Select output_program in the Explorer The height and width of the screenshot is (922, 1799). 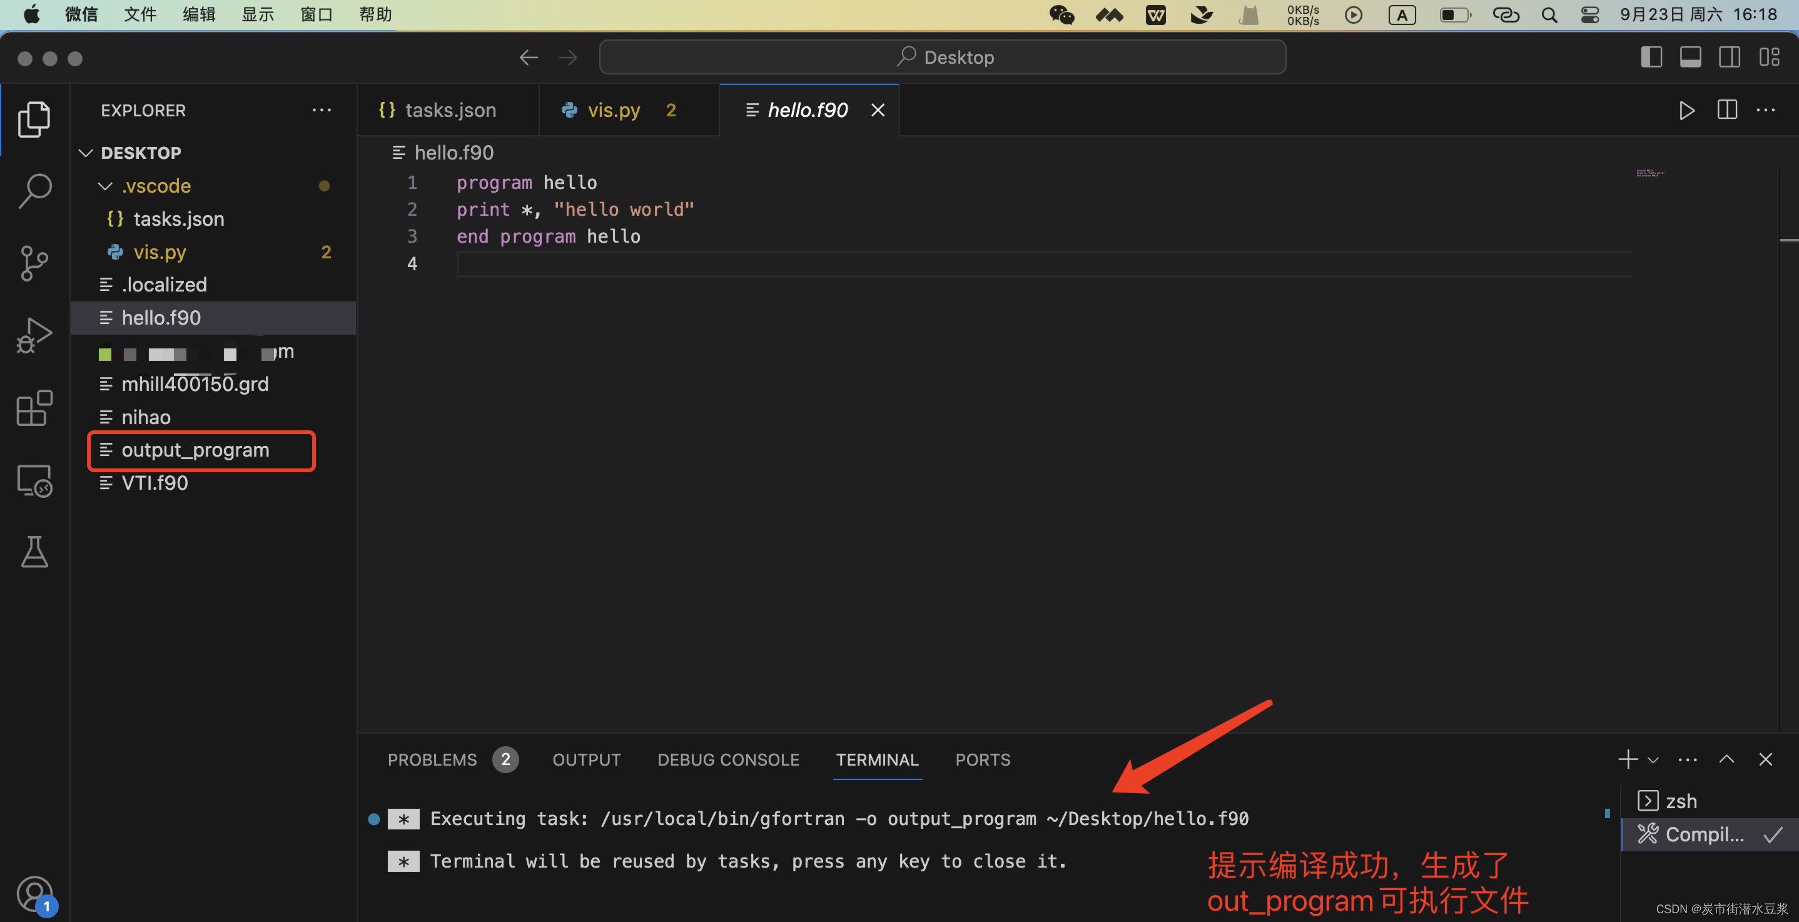[196, 450]
